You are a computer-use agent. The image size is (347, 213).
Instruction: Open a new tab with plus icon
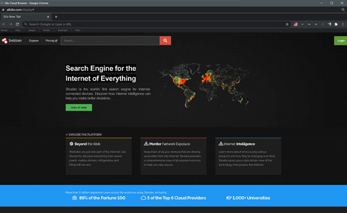point(56,17)
